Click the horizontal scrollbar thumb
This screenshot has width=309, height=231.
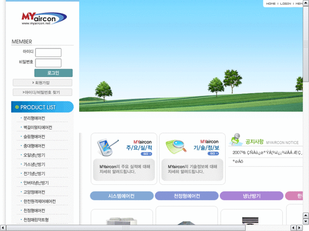click(126, 228)
